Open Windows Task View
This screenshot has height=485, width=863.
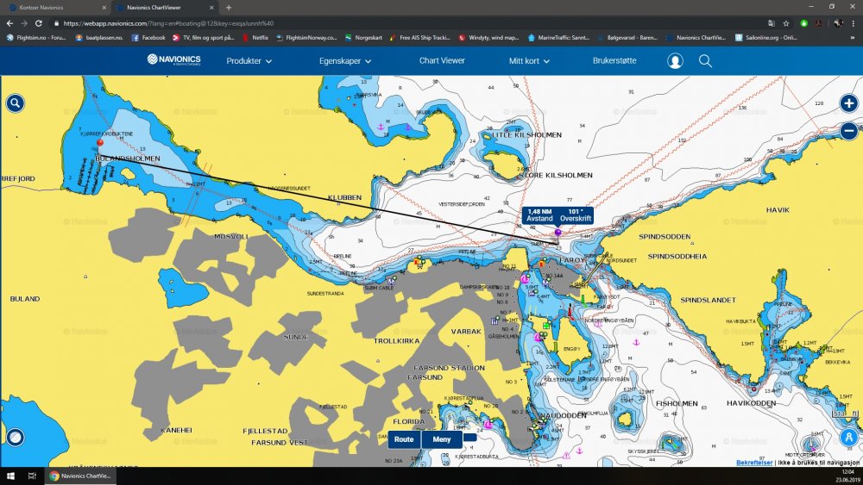(32, 476)
